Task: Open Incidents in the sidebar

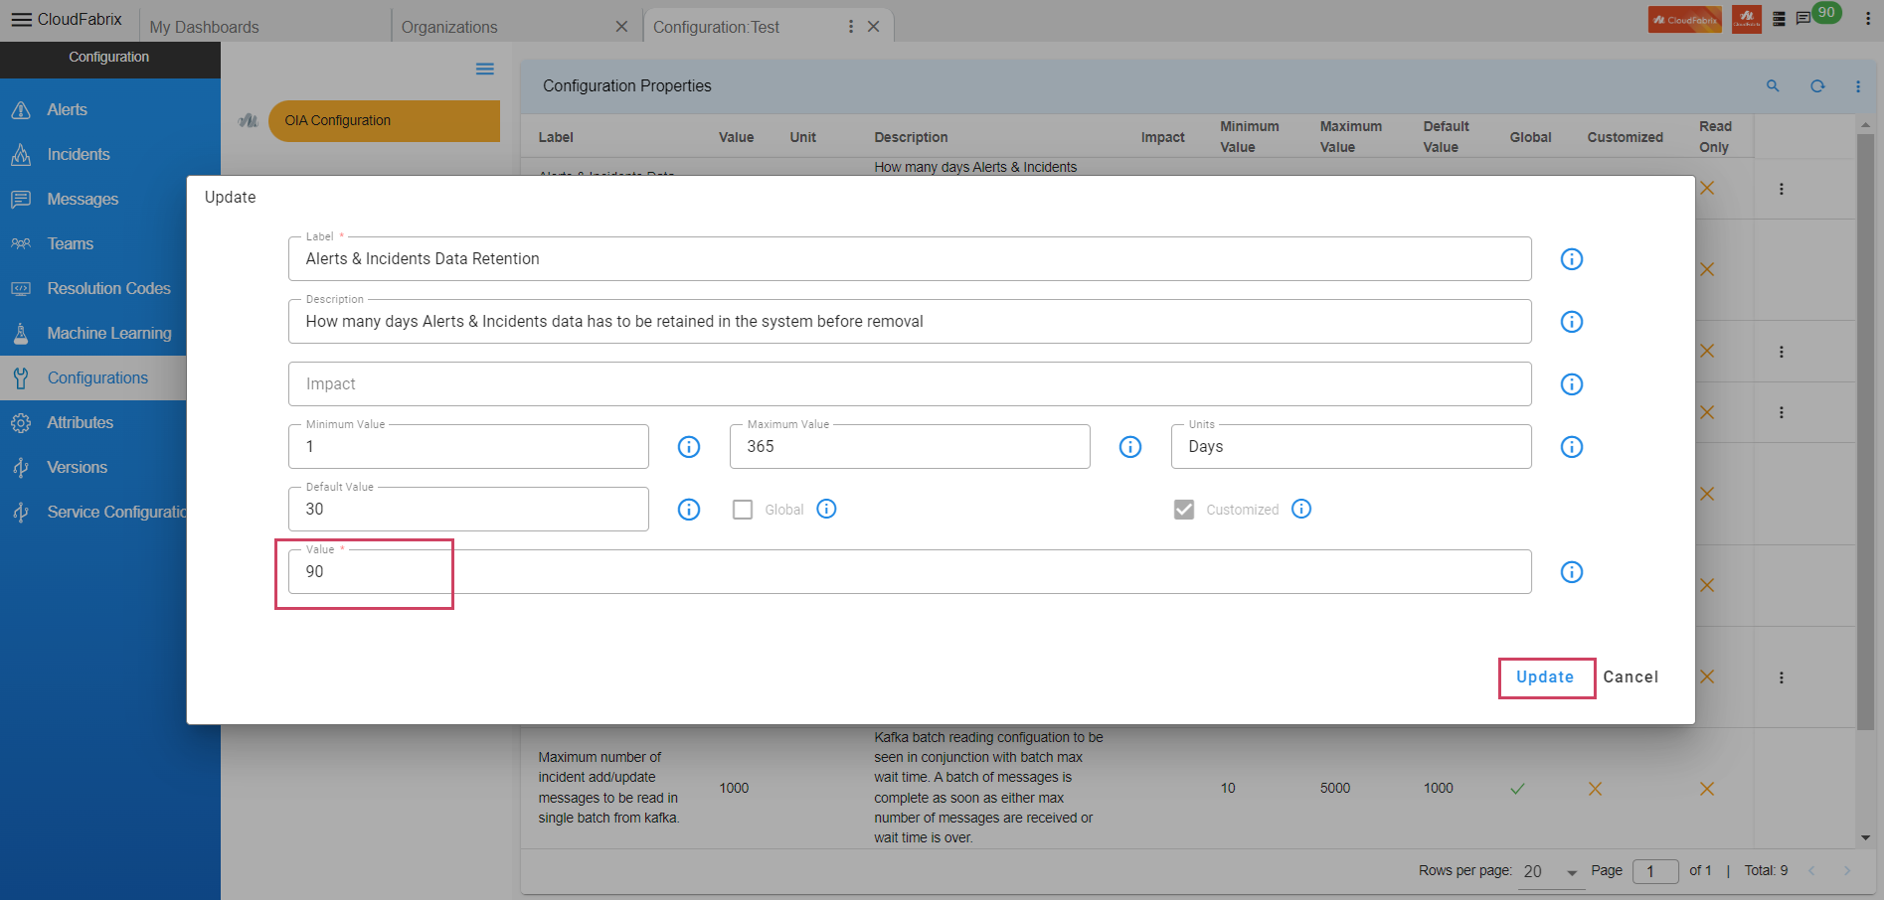Action: 79,154
